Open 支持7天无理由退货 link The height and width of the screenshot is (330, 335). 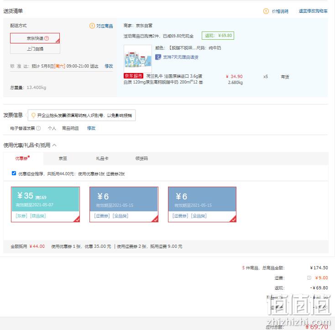181,57
